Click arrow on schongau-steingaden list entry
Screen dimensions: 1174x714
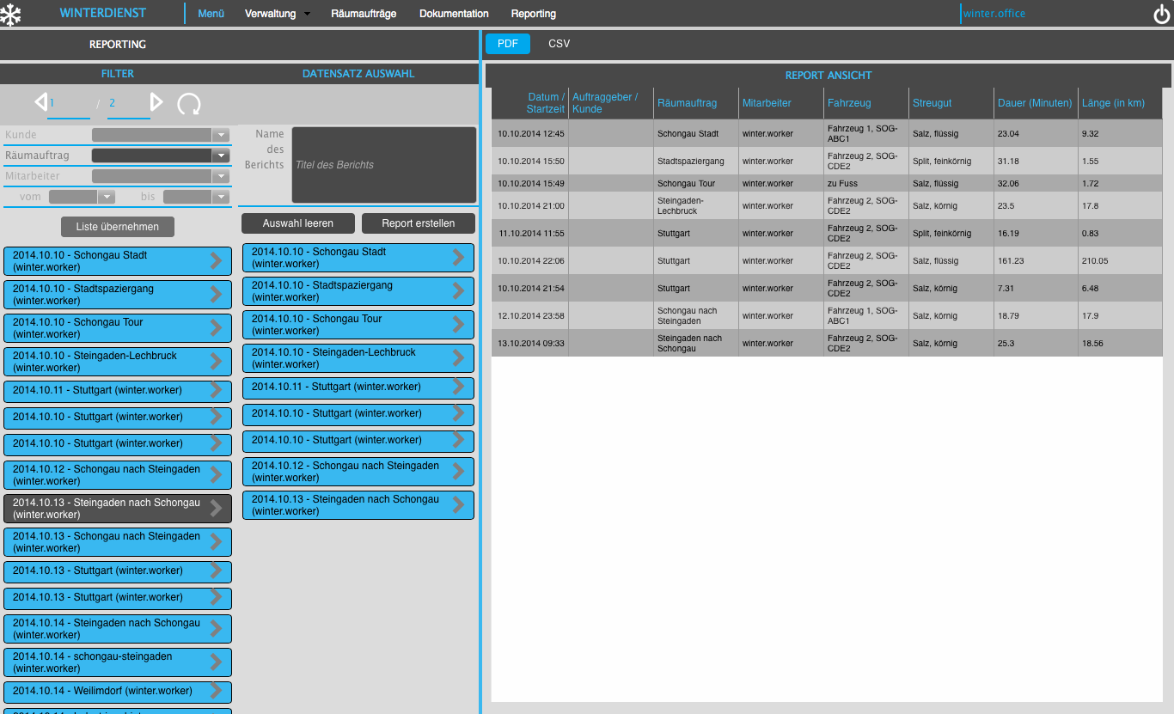(217, 662)
